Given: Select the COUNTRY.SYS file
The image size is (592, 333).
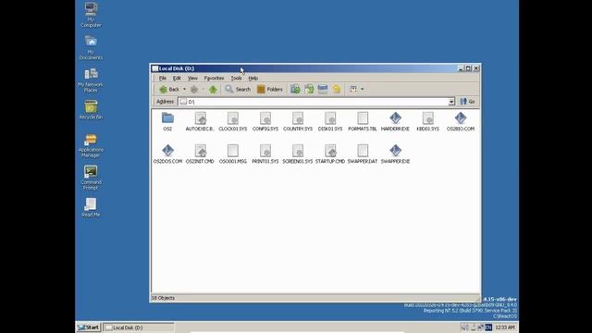Looking at the screenshot, I should point(298,121).
